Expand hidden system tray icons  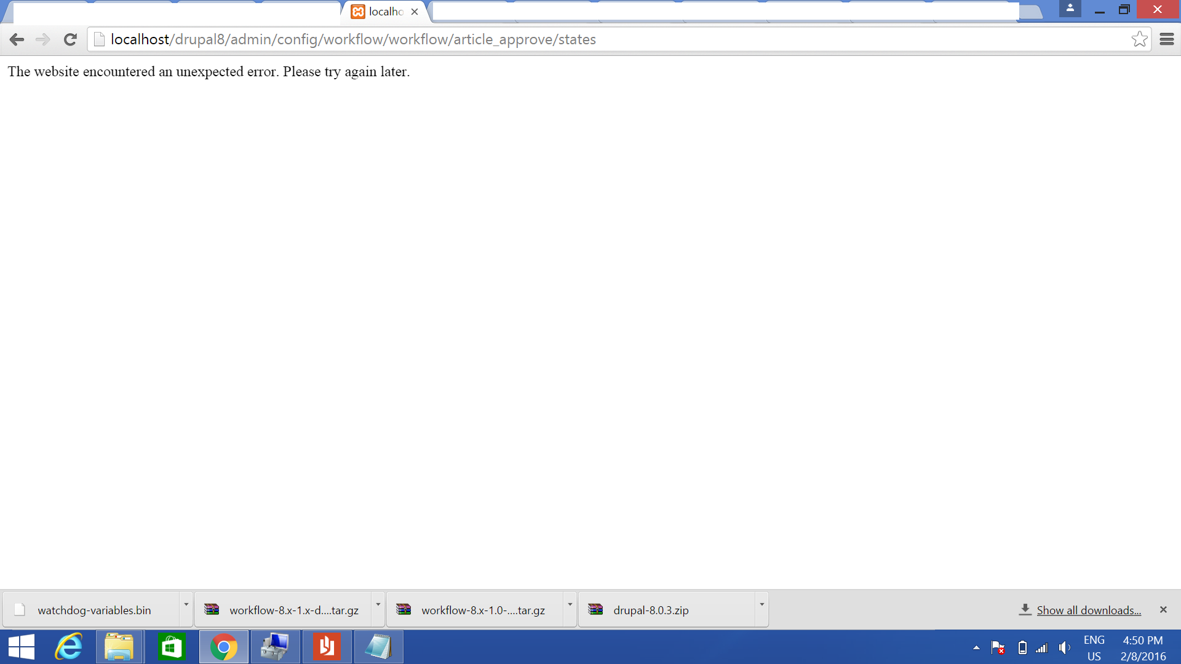click(x=976, y=647)
